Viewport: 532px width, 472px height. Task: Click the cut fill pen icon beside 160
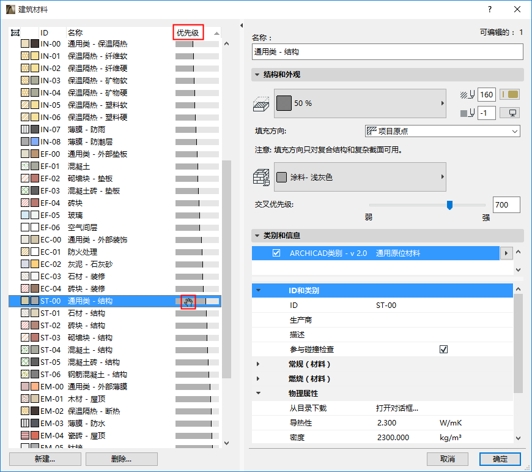pos(467,95)
